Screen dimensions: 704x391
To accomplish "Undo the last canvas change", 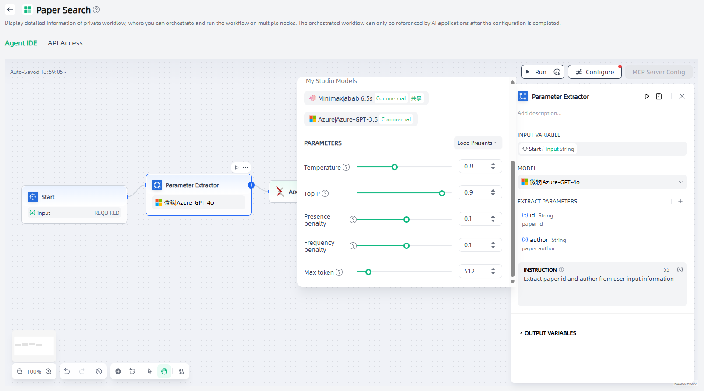I will [67, 371].
